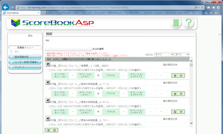Image resolution: width=223 pixels, height=134 pixels.
Task: Open ユーザー管理(受講者) sidebar menu
Action: point(25,62)
